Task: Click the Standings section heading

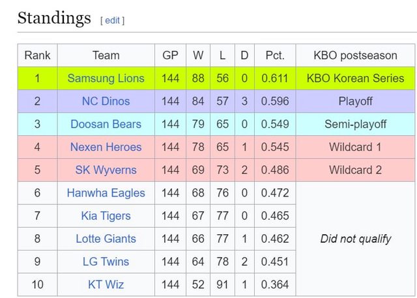Action: [54, 18]
